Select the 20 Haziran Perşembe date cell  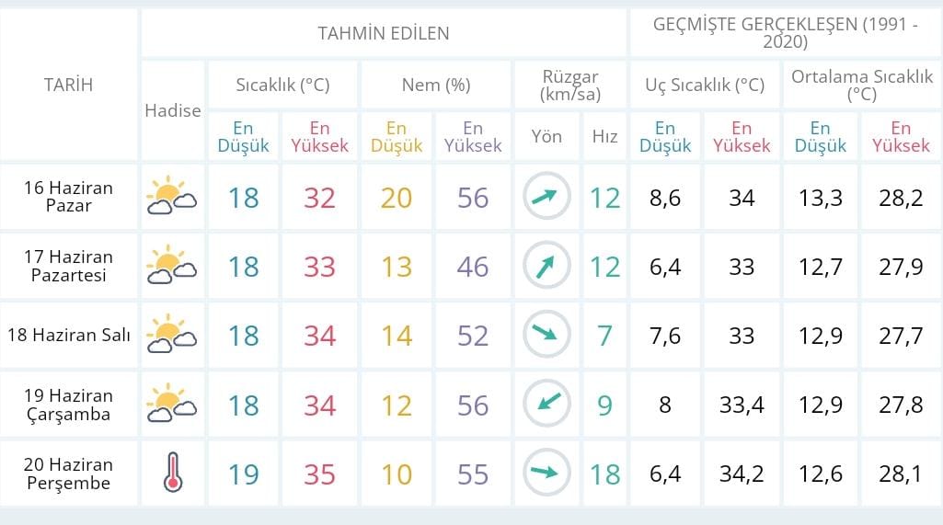pyautogui.click(x=69, y=474)
